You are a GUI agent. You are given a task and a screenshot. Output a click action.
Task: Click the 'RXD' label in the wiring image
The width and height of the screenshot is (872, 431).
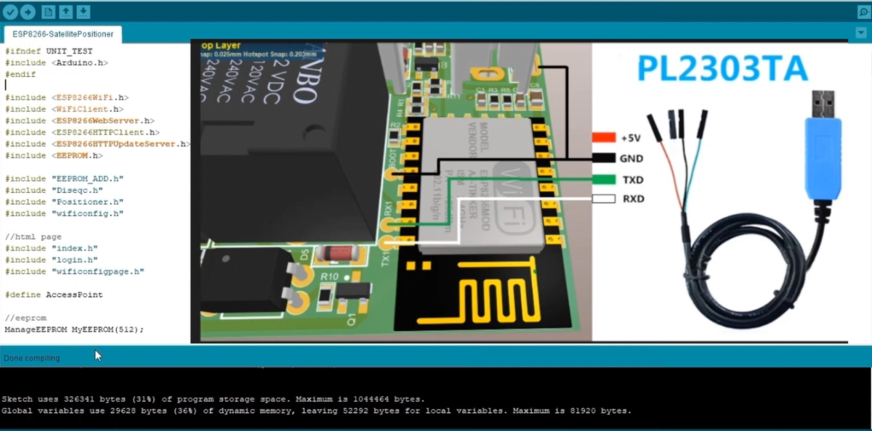[x=632, y=199]
